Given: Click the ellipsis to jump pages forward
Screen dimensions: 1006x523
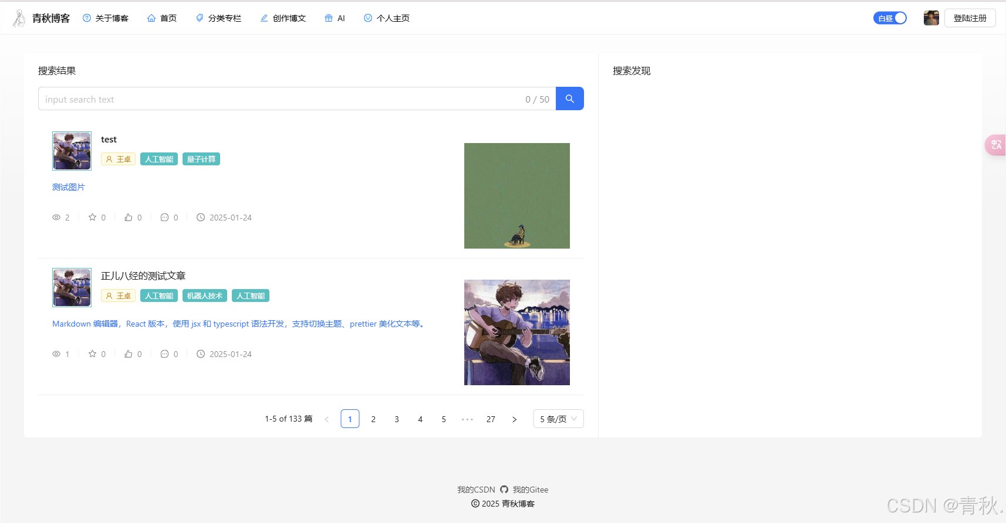Looking at the screenshot, I should (467, 419).
